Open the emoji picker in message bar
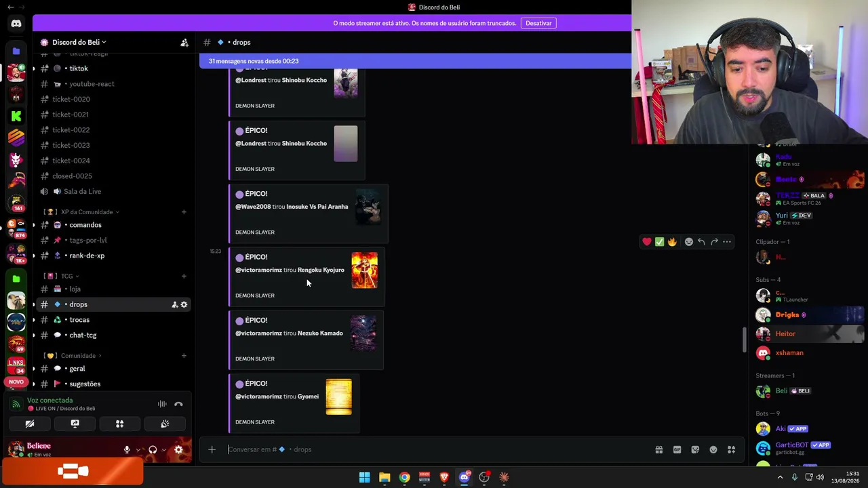Image resolution: width=868 pixels, height=488 pixels. [x=713, y=449]
